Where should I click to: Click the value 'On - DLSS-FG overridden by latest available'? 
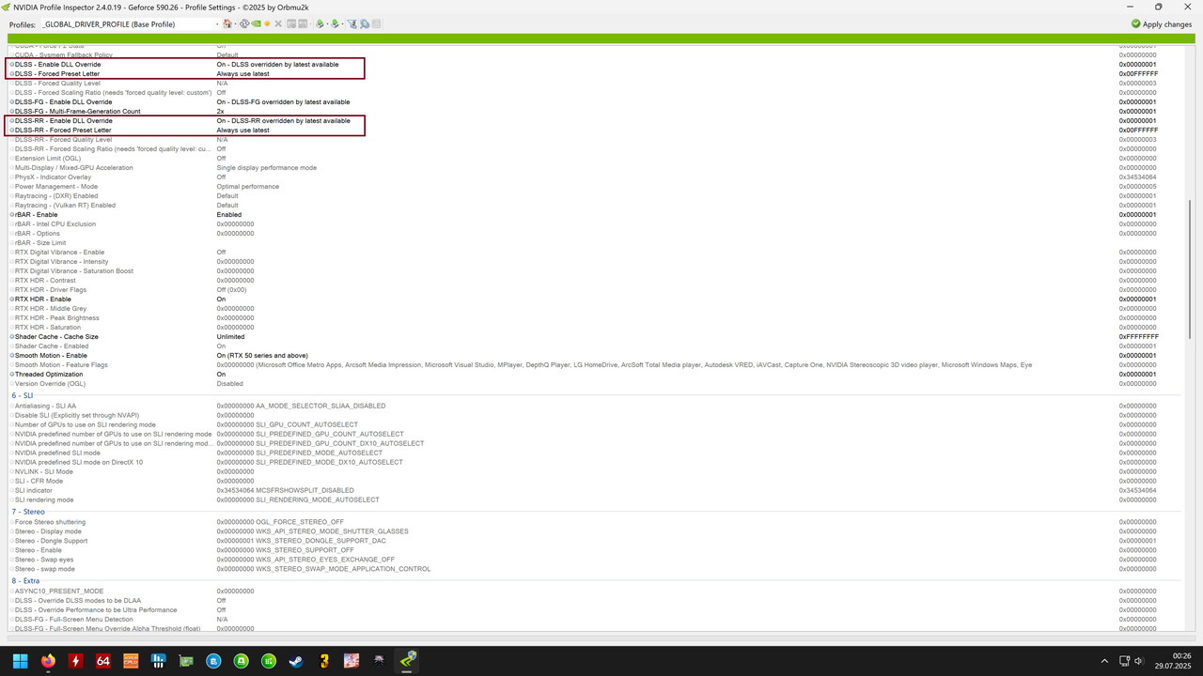[x=283, y=102]
